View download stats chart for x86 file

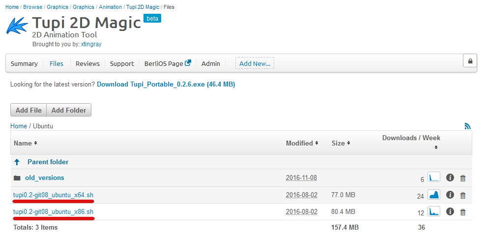433,212
